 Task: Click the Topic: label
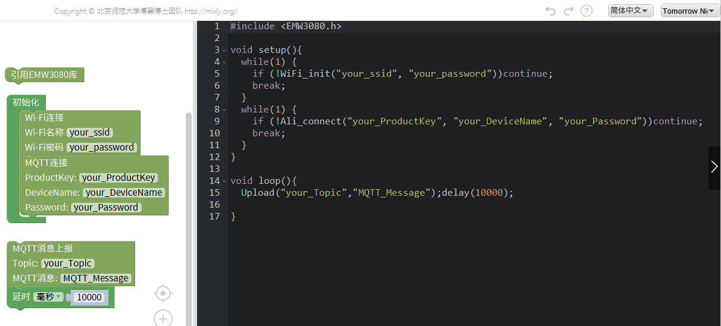(x=26, y=264)
